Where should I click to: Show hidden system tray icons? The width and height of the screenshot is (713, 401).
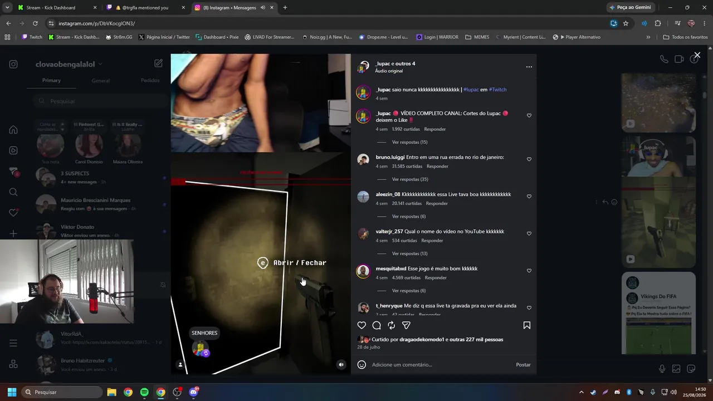point(581,392)
